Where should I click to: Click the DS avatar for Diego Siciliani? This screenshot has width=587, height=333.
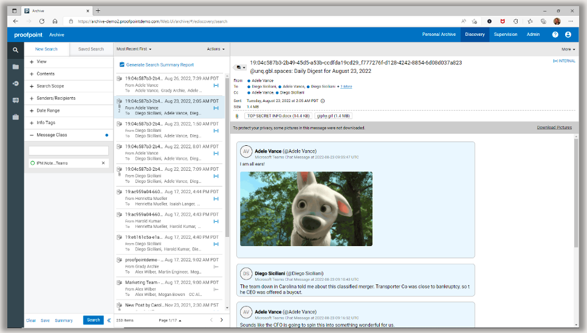coord(246,273)
